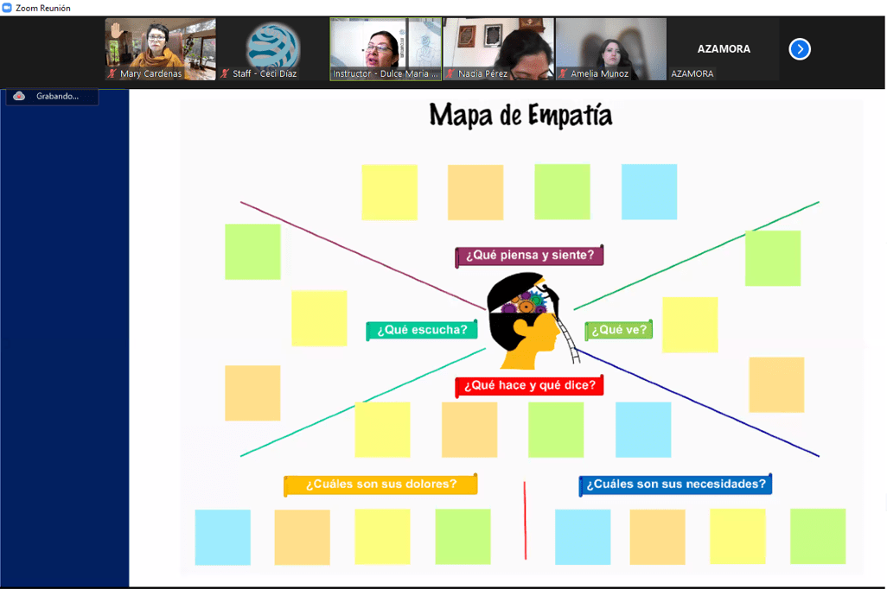Click the Zoom logo in title bar
887x589 pixels.
pos(8,8)
